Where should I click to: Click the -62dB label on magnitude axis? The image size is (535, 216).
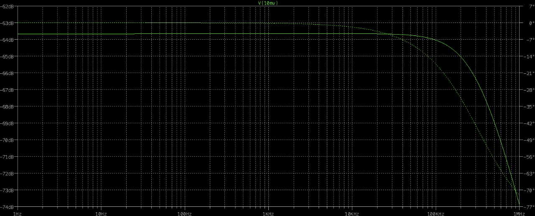point(7,6)
